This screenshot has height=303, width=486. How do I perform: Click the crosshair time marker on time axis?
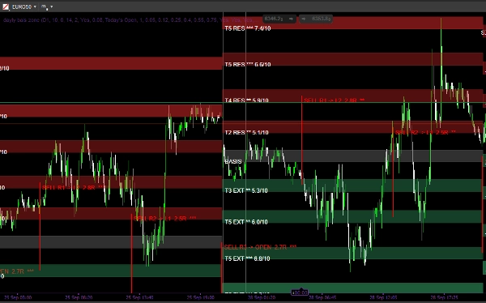pyautogui.click(x=300, y=292)
